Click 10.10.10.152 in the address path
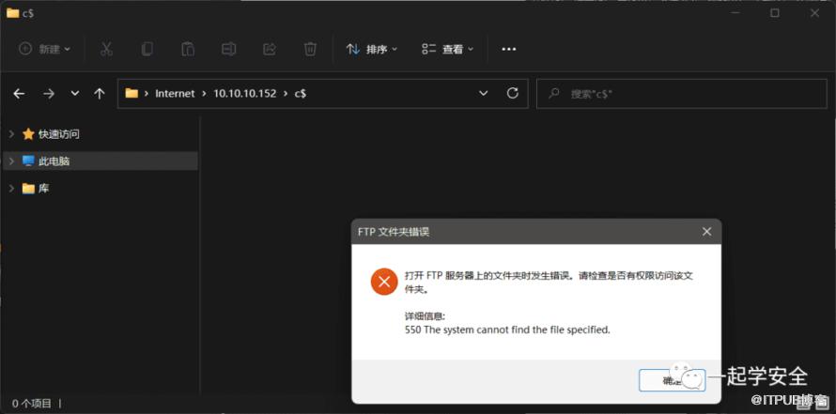Screen dimensions: 836x414 [x=245, y=94]
